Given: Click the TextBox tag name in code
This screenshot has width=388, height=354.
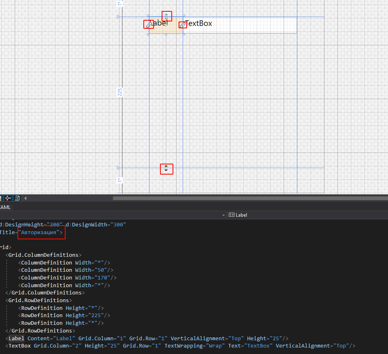Looking at the screenshot, I should 20,346.
